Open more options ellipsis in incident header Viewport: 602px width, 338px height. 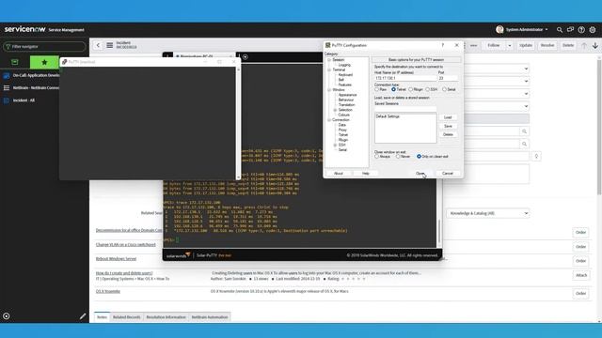[473, 45]
